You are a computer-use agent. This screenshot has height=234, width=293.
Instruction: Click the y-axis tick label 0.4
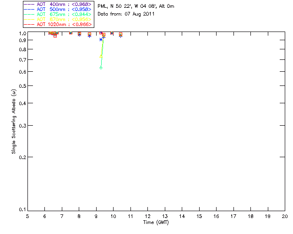(x=22, y=103)
